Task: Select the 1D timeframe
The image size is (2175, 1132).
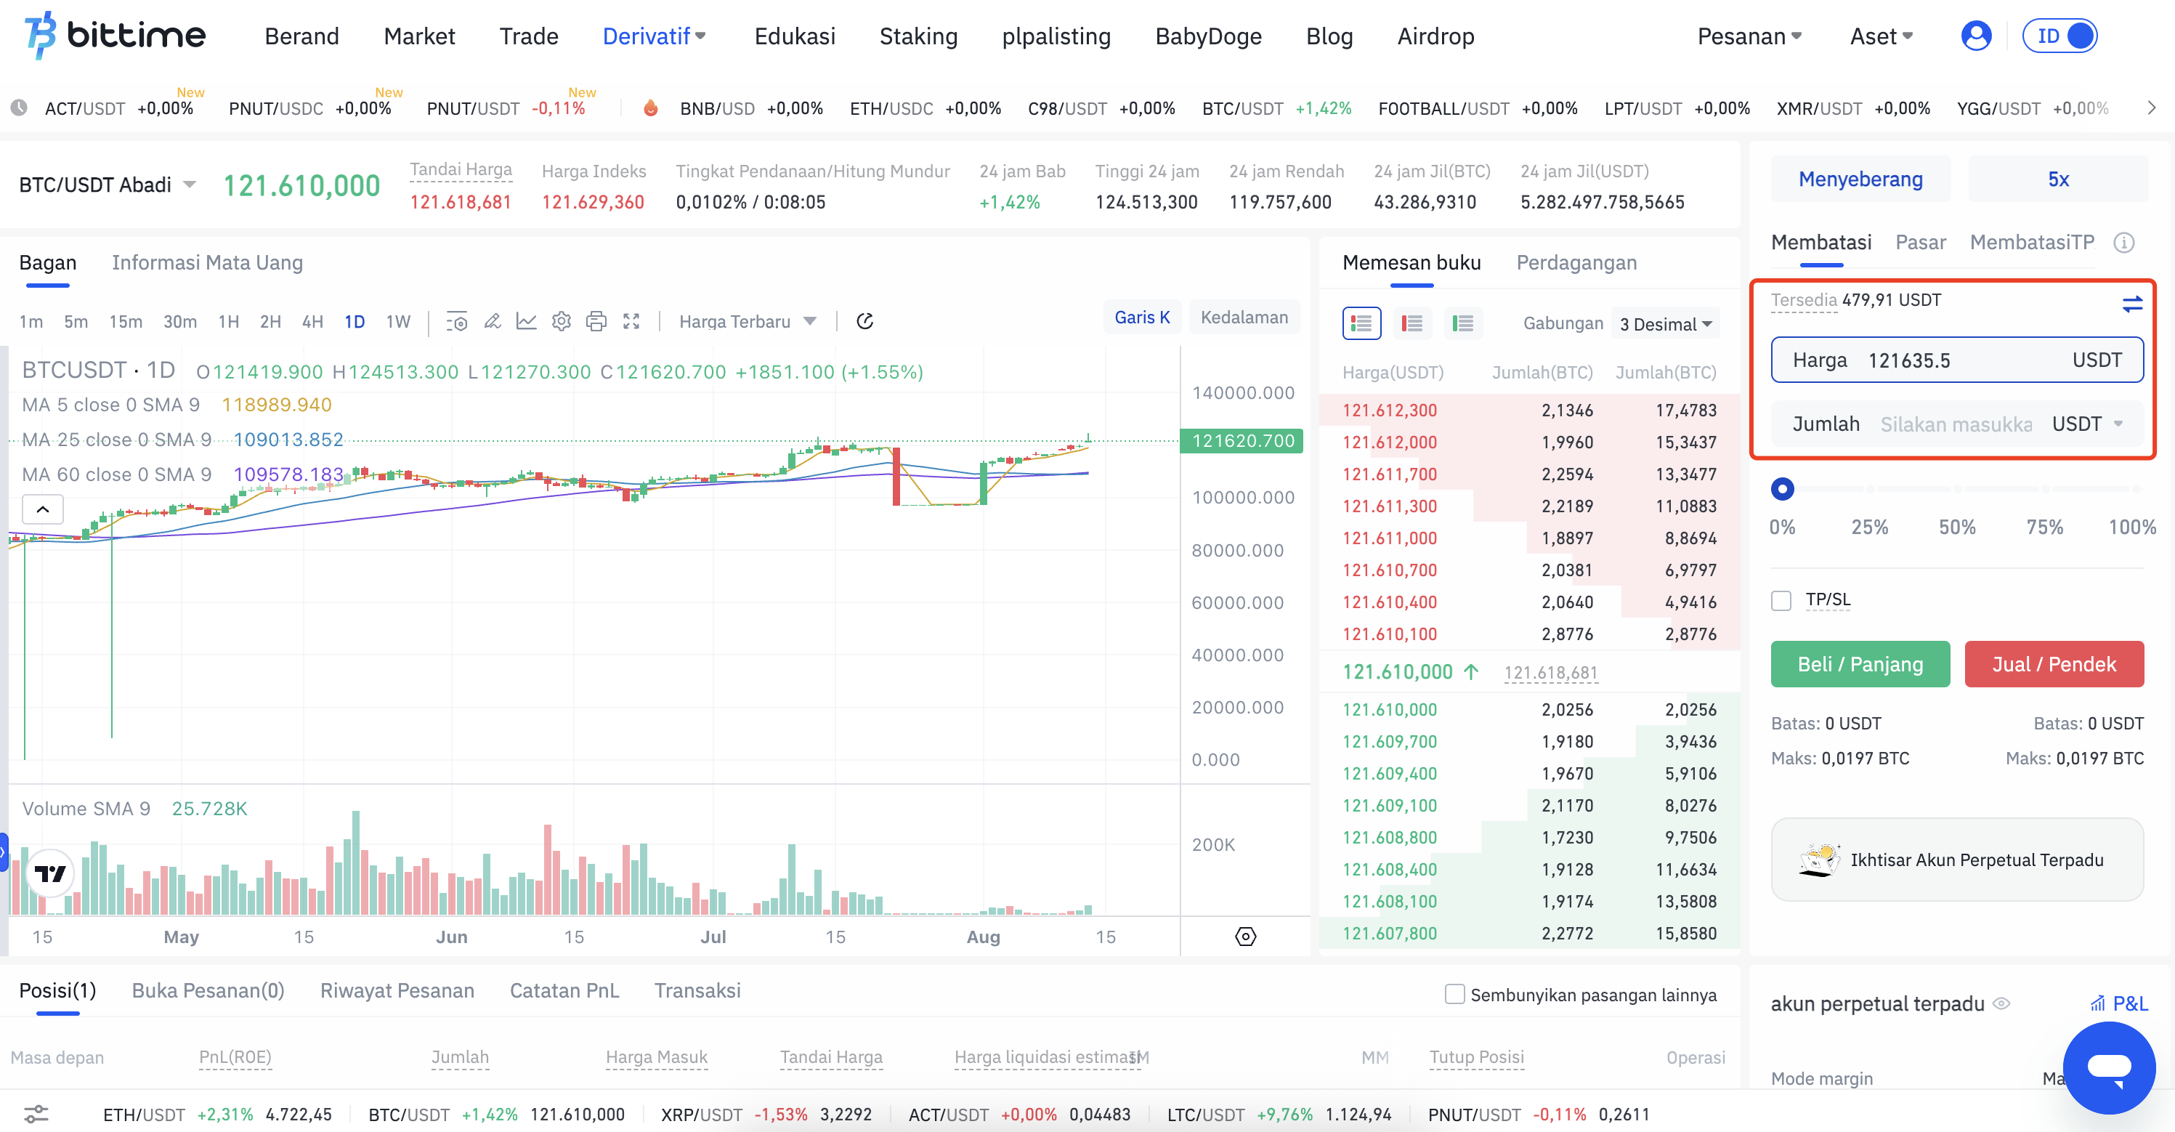Action: tap(355, 322)
